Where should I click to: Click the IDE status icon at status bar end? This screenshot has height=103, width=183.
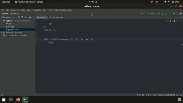pyautogui.click(x=180, y=95)
